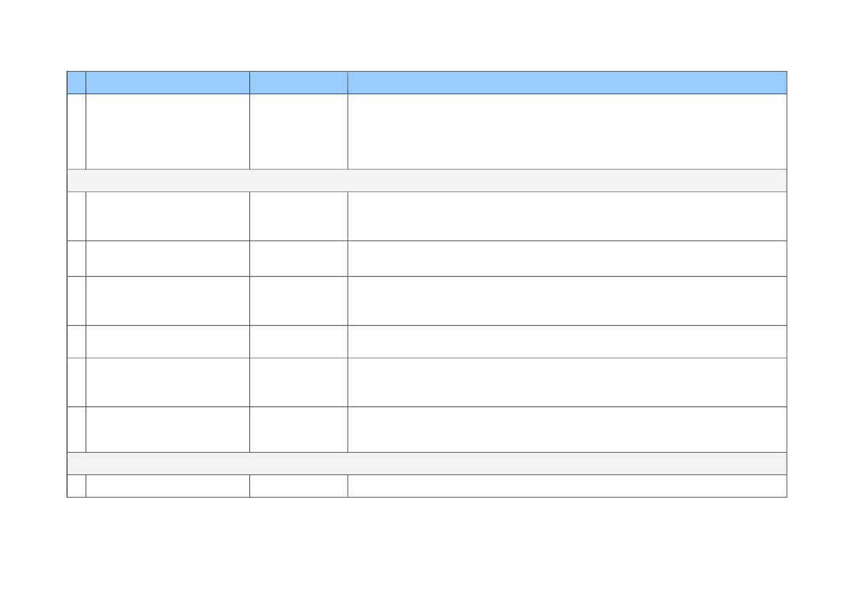Click the narrow first cell of the tallest row
The image size is (847, 599).
[76, 131]
